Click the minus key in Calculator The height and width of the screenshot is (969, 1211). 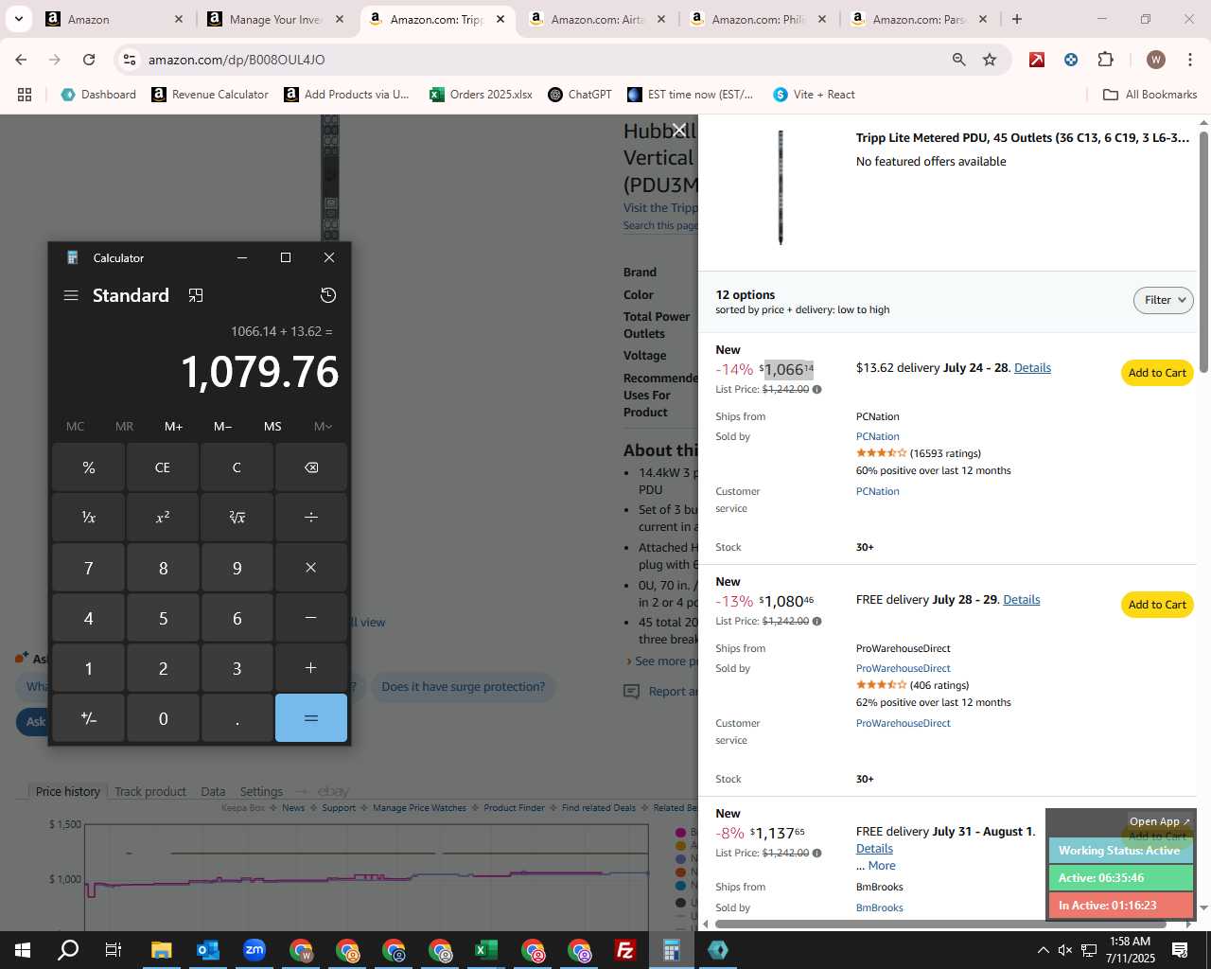coord(311,618)
